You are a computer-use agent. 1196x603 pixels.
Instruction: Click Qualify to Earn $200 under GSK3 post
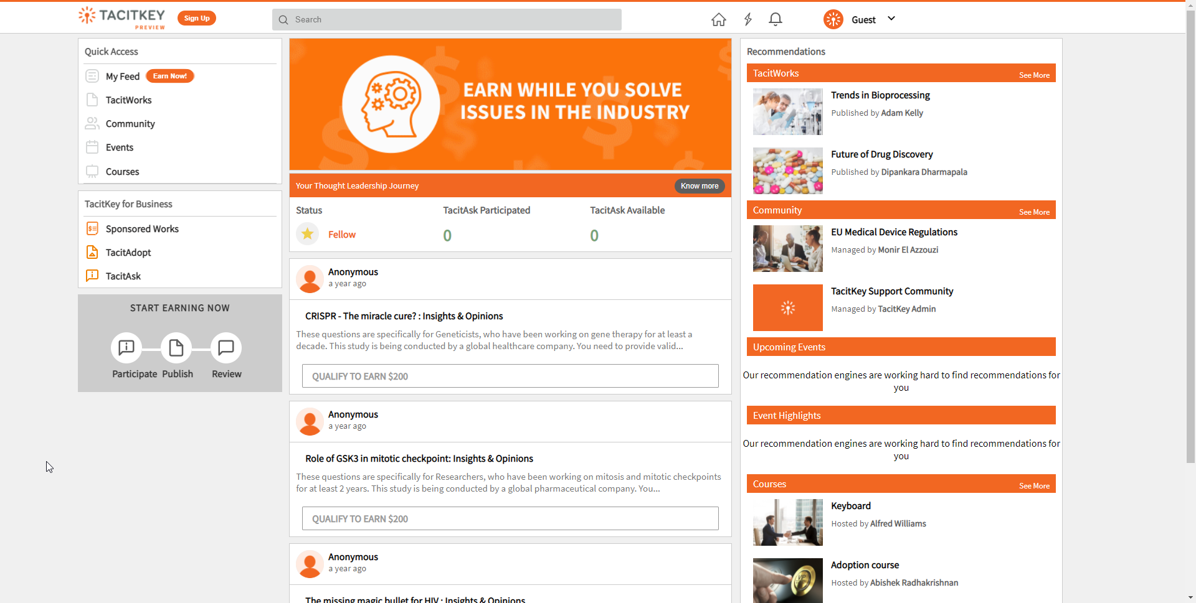pyautogui.click(x=510, y=518)
